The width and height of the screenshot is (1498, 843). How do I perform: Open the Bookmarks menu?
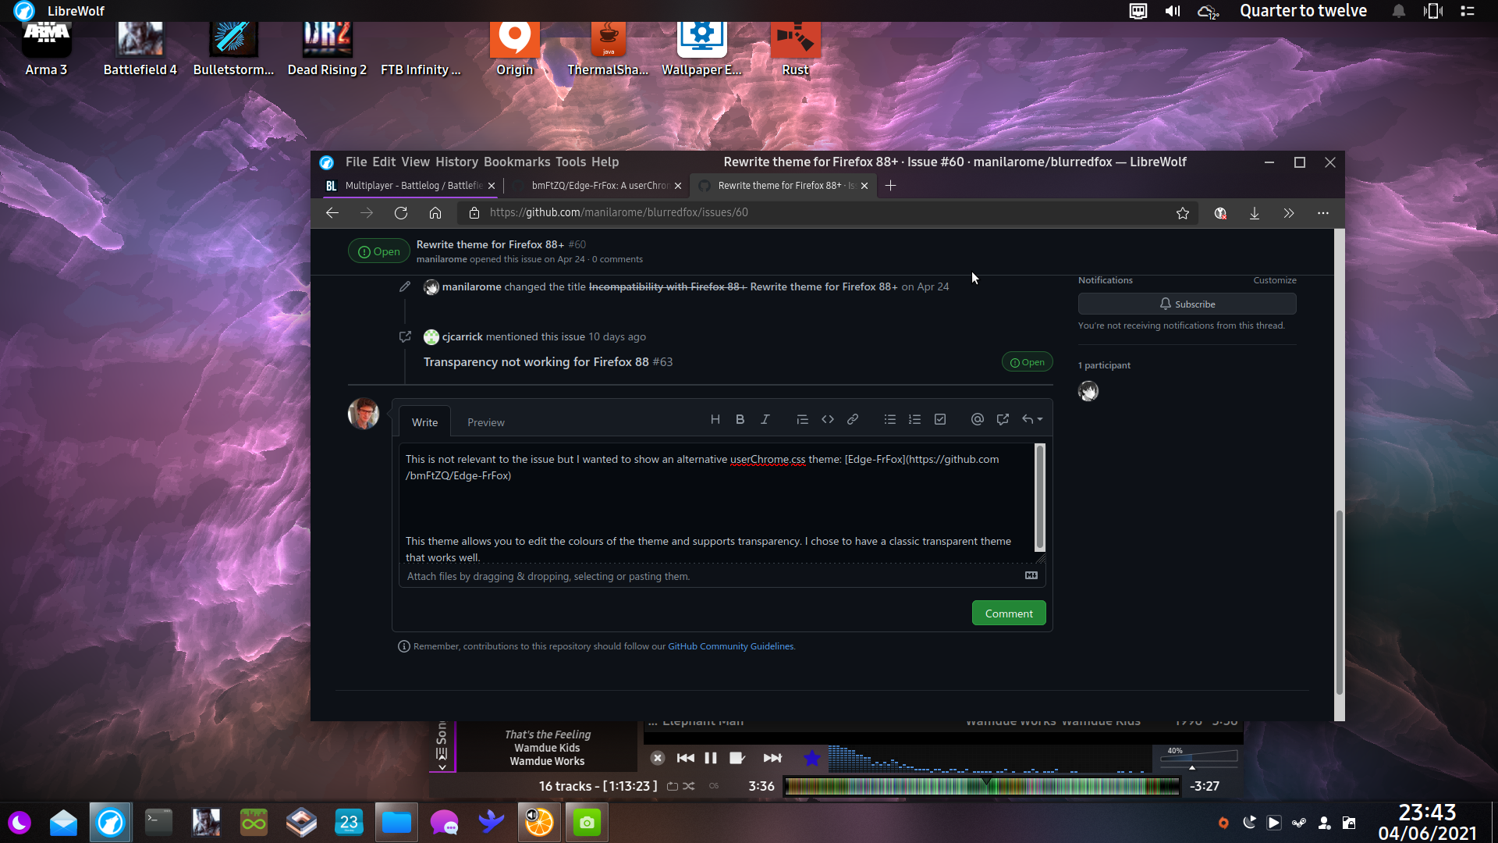[516, 162]
